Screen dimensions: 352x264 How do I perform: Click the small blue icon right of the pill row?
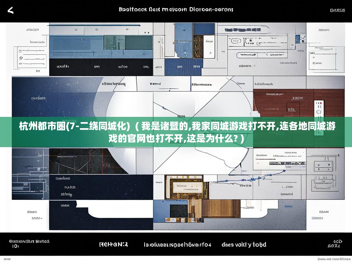298,39
